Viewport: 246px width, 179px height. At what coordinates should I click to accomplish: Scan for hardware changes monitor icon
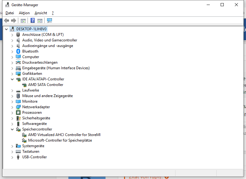50,20
